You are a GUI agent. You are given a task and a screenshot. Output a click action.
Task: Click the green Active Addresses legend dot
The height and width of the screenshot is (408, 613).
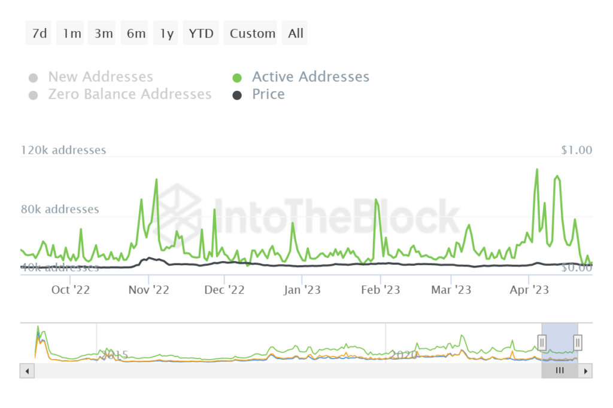coord(237,78)
